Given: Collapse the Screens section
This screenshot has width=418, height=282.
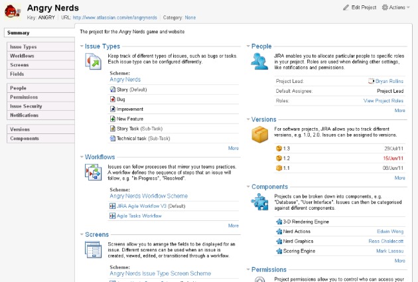Looking at the screenshot, I should [x=82, y=234].
